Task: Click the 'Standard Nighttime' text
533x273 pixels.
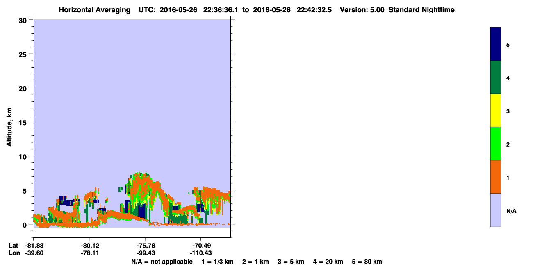Action: click(x=421, y=10)
